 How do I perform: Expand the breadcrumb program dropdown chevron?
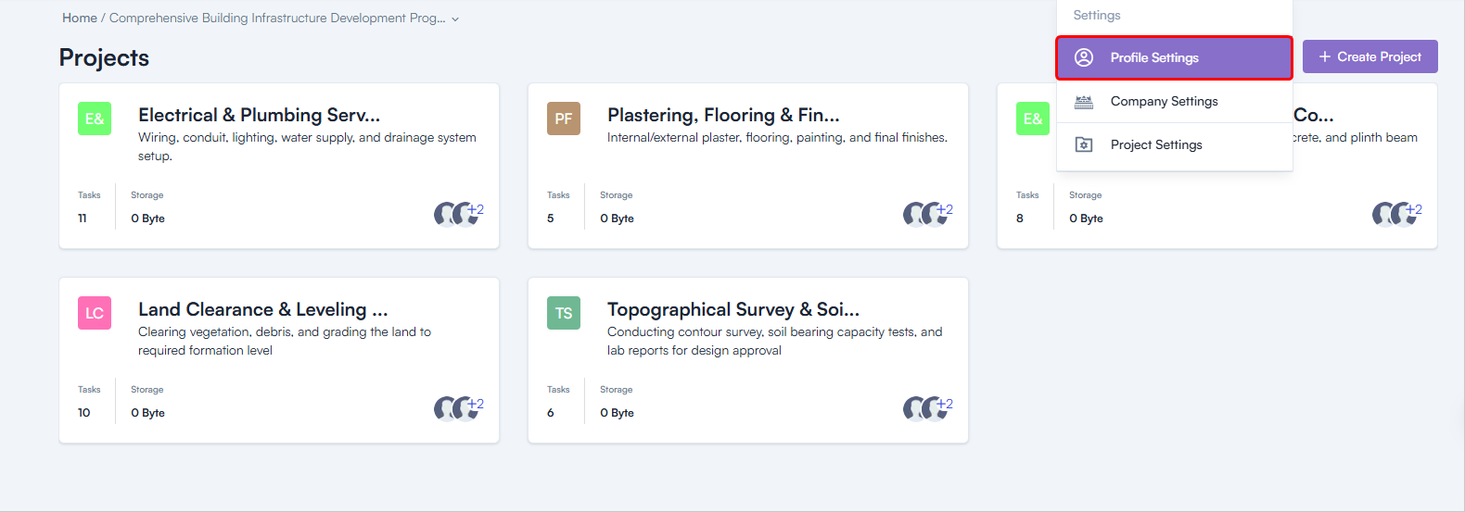click(x=455, y=19)
